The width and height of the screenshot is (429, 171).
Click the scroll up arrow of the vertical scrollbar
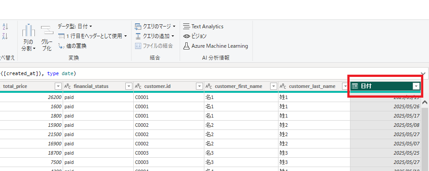425,103
